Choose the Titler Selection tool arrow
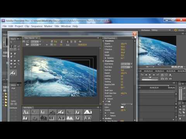186x139 pixels. tap(11, 42)
